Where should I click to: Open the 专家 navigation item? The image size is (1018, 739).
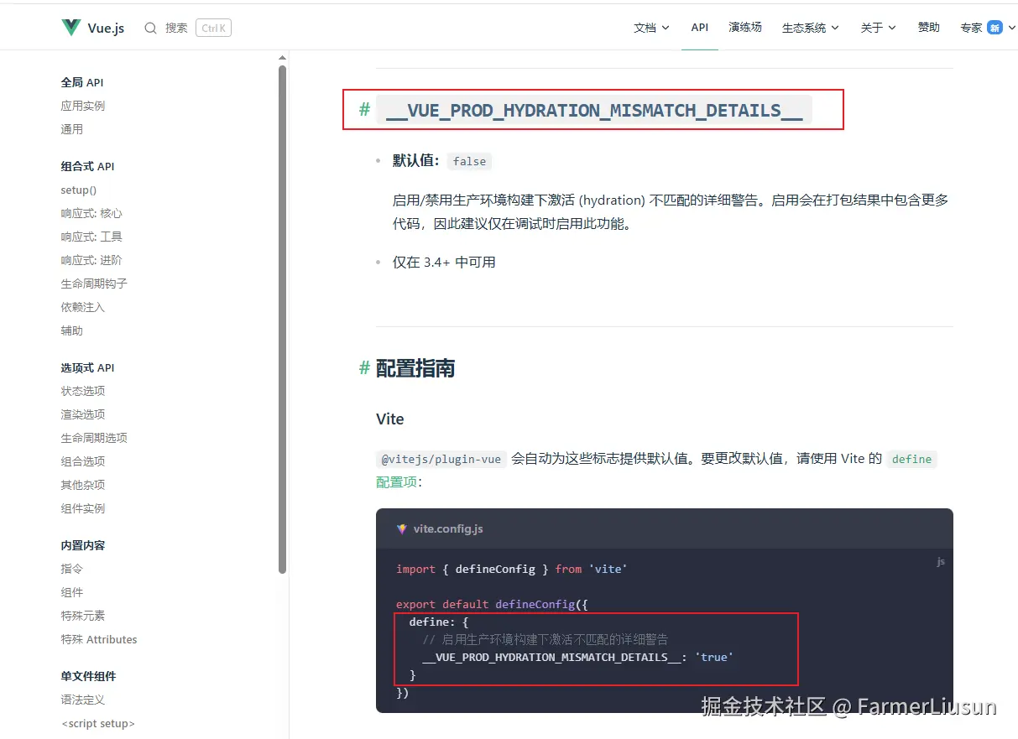click(971, 28)
